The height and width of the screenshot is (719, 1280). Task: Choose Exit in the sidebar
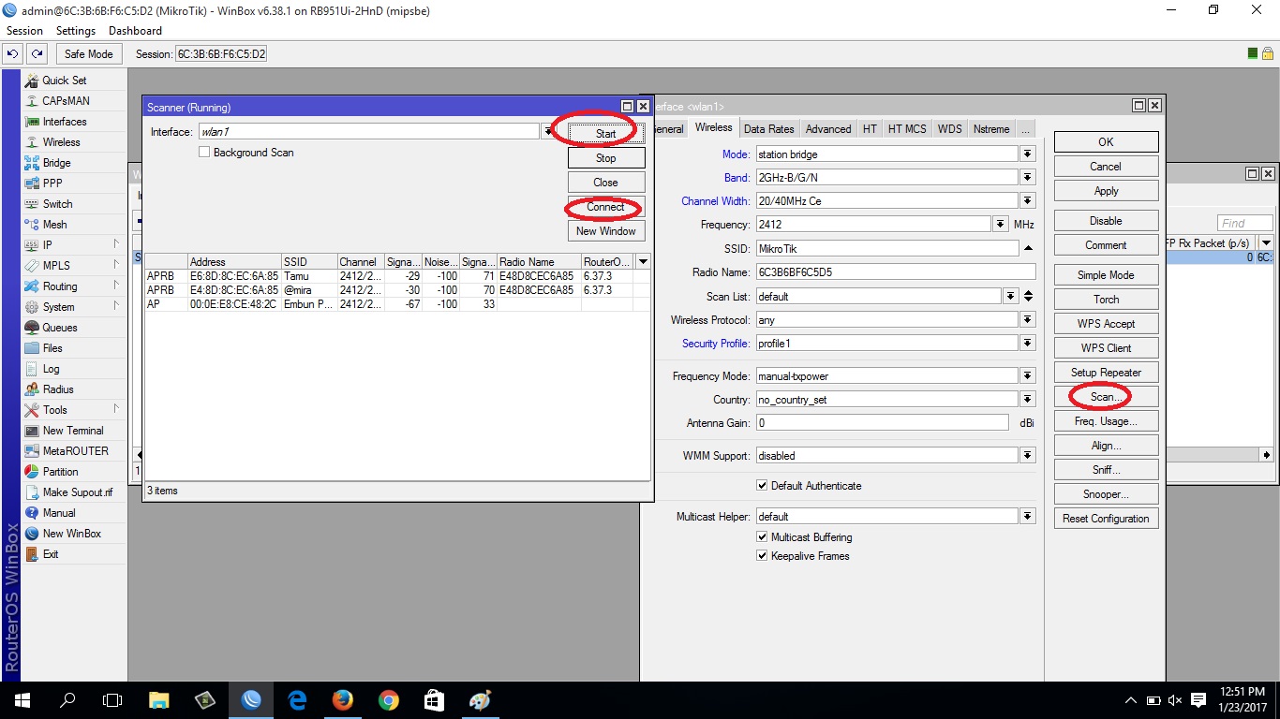point(51,554)
